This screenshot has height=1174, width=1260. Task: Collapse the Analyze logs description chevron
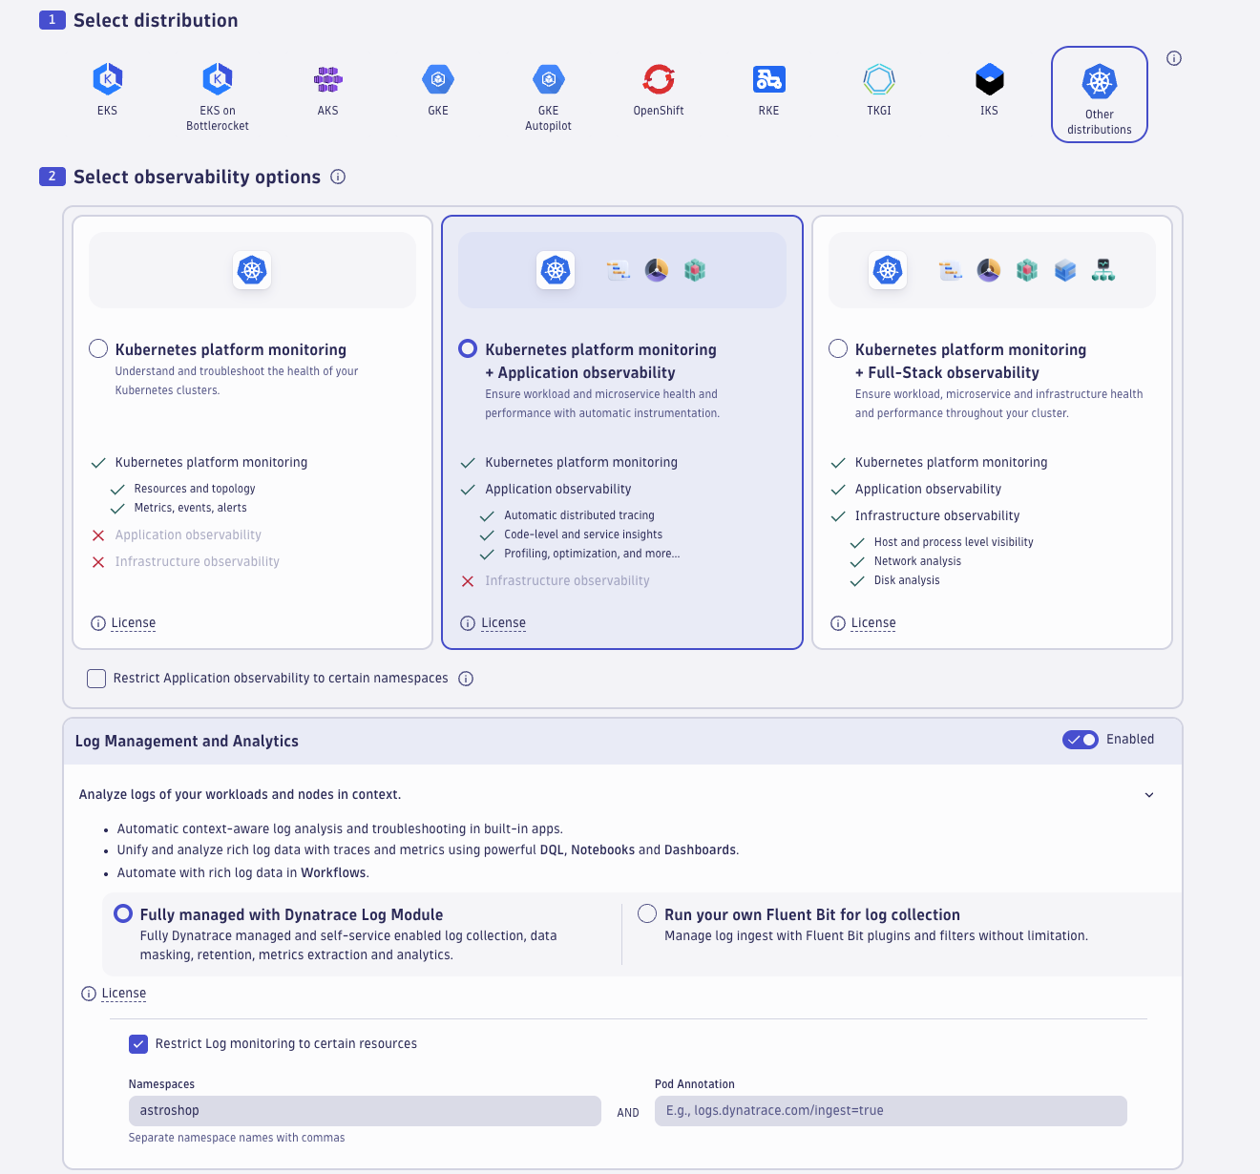click(x=1149, y=795)
